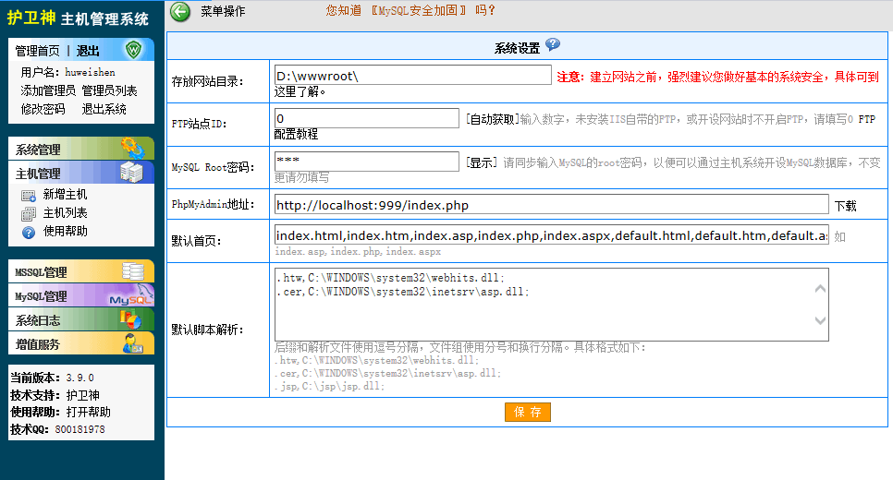Click the 新增主机 icon
Screen dimensions: 893x480
point(29,196)
